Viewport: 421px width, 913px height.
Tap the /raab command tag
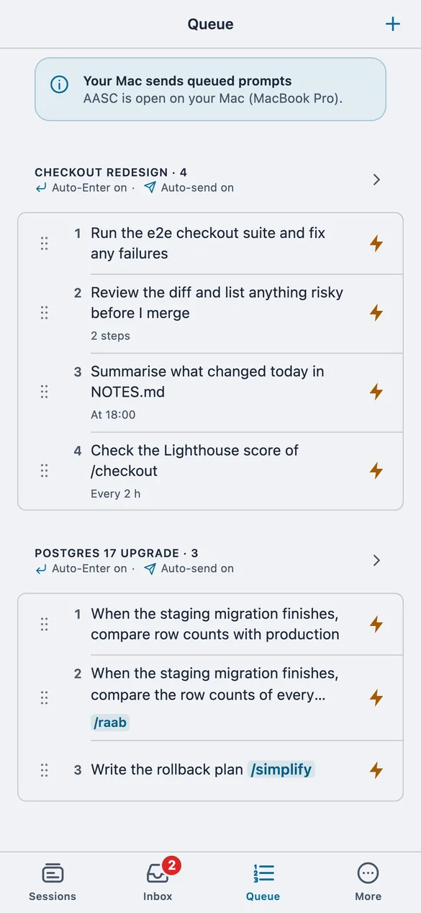tap(110, 722)
